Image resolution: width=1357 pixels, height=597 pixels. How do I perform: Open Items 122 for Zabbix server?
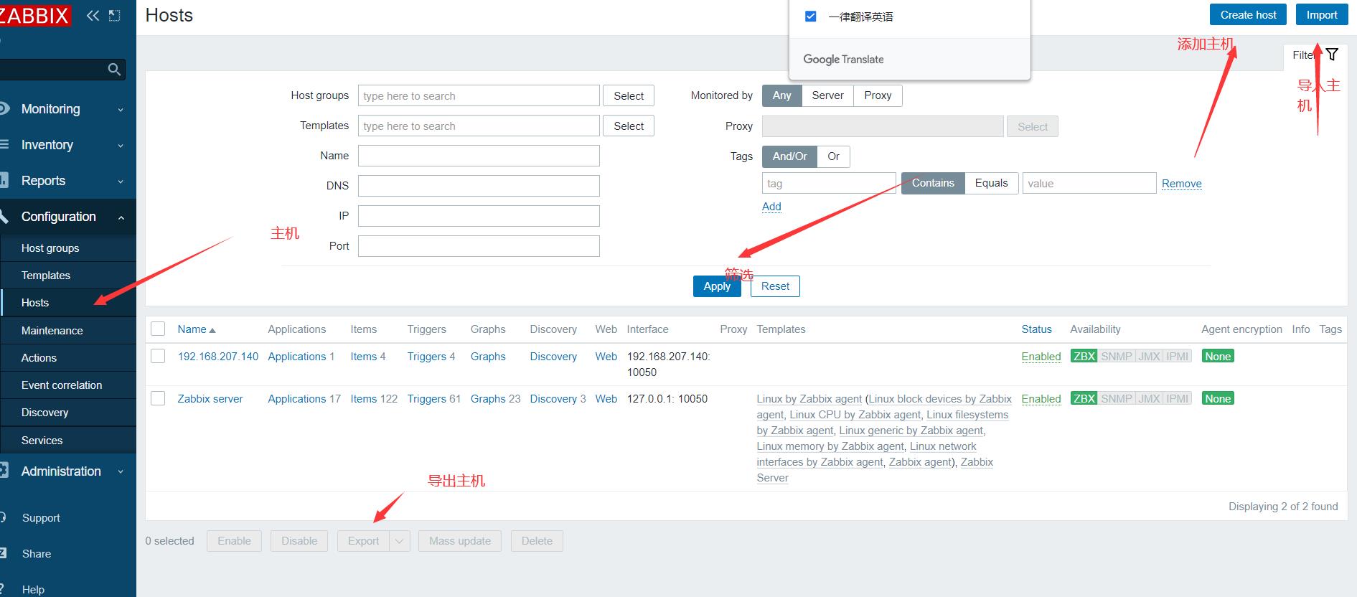pyautogui.click(x=363, y=399)
